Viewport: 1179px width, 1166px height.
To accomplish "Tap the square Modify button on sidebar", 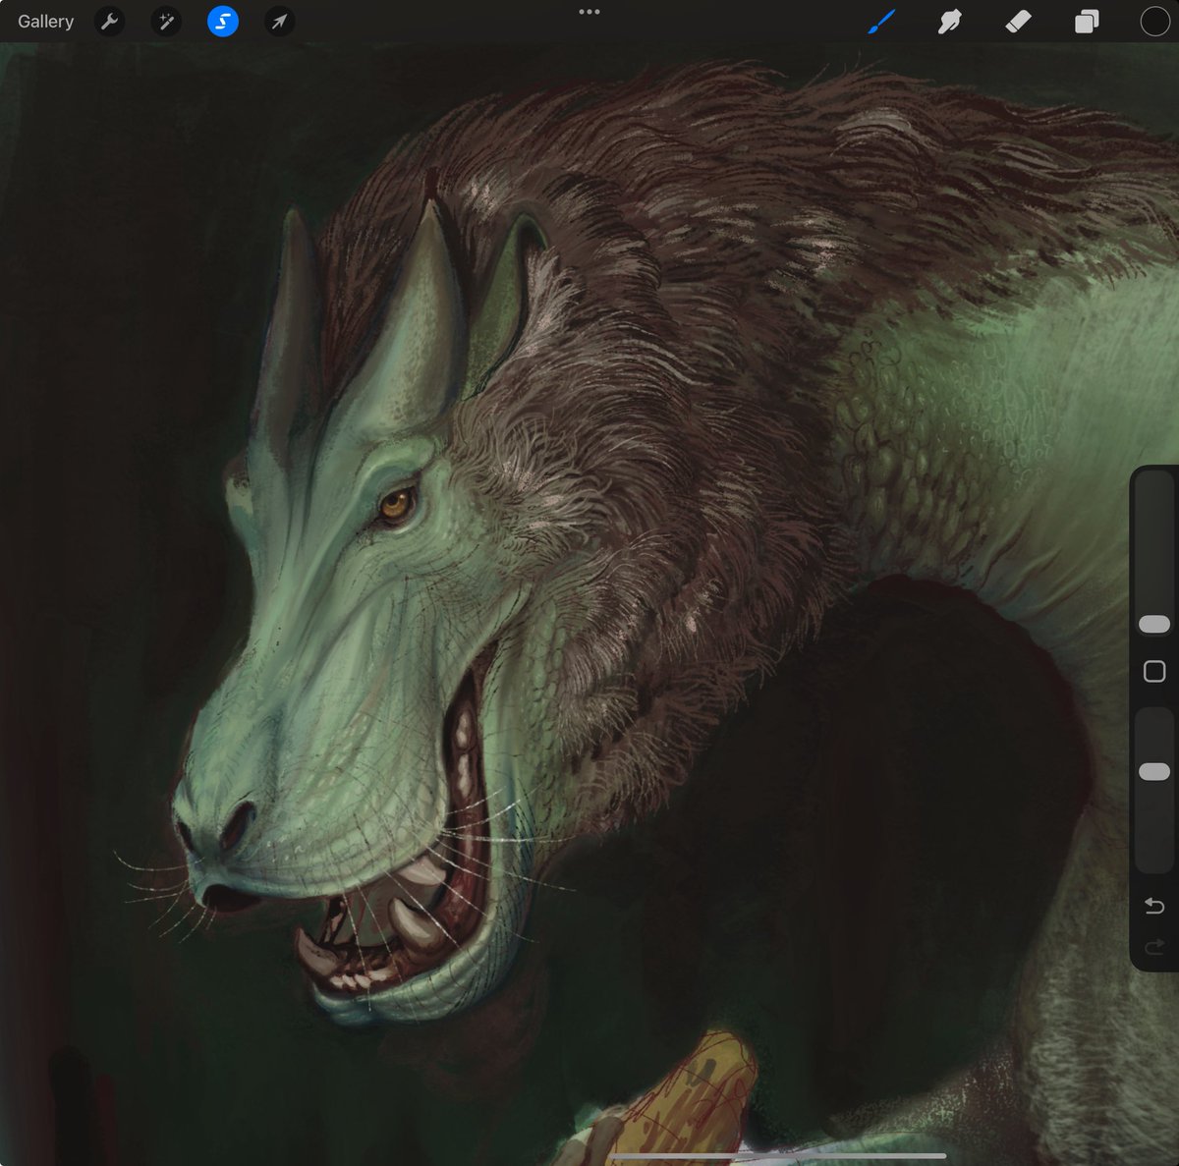I will pos(1153,671).
